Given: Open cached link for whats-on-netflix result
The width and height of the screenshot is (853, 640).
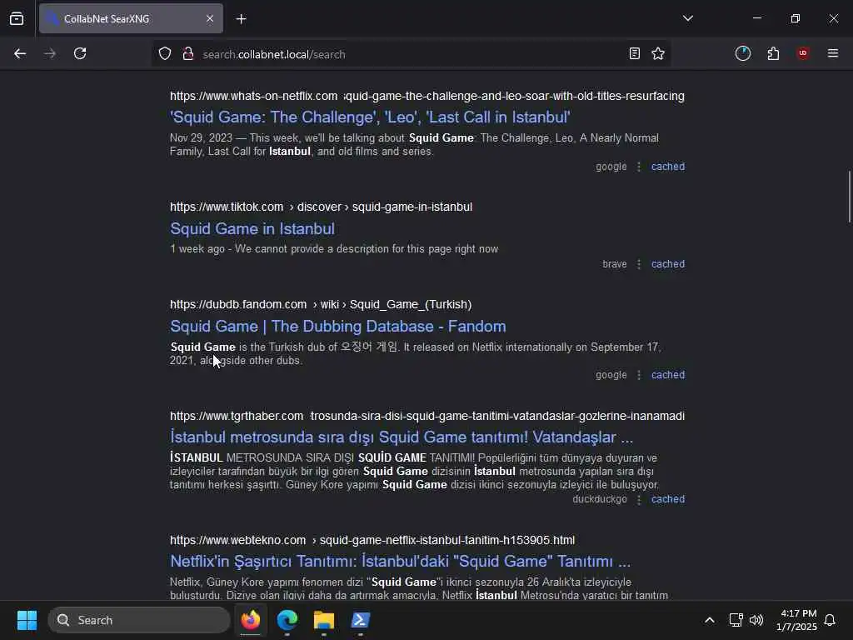Looking at the screenshot, I should tap(668, 167).
